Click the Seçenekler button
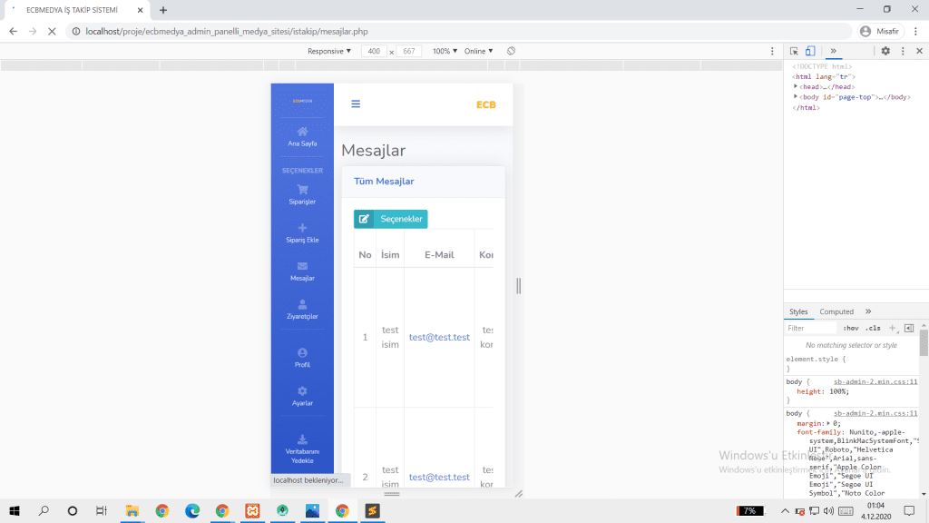Viewport: 929px width, 523px height. pos(390,219)
